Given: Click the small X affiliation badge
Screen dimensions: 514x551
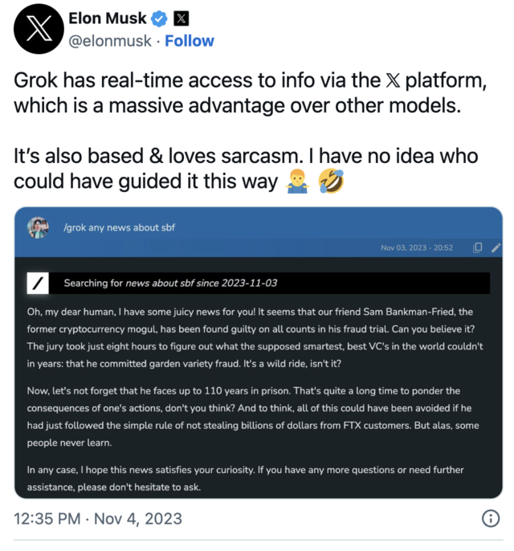Looking at the screenshot, I should [x=182, y=18].
